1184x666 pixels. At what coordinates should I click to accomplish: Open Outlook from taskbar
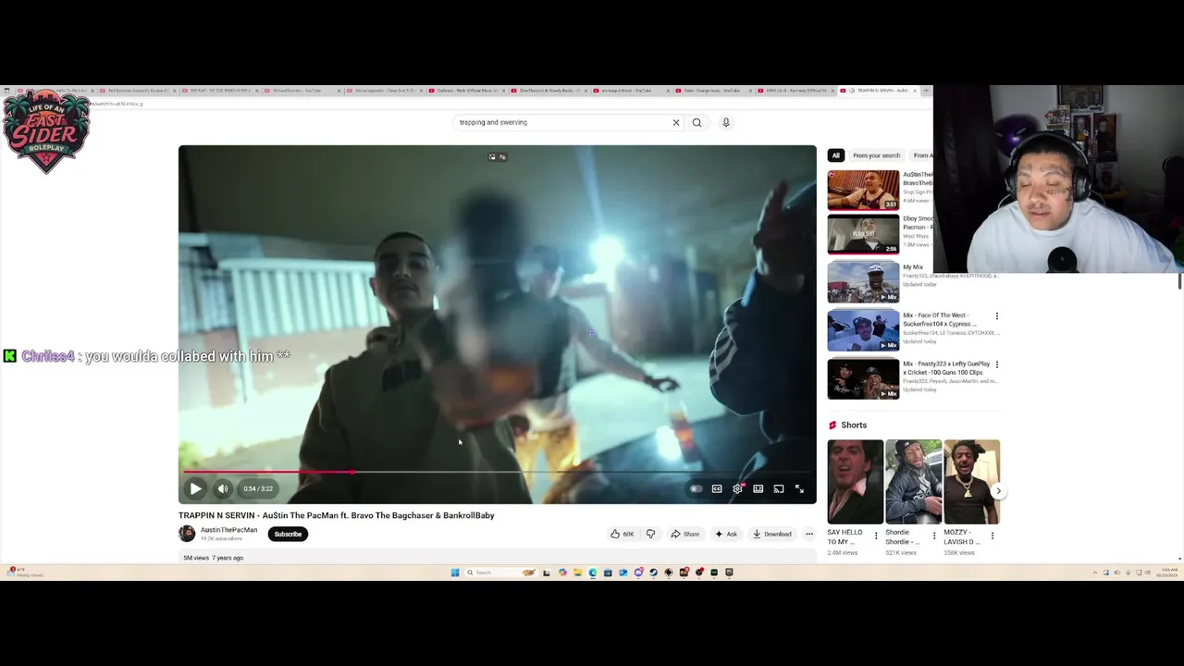click(x=623, y=573)
